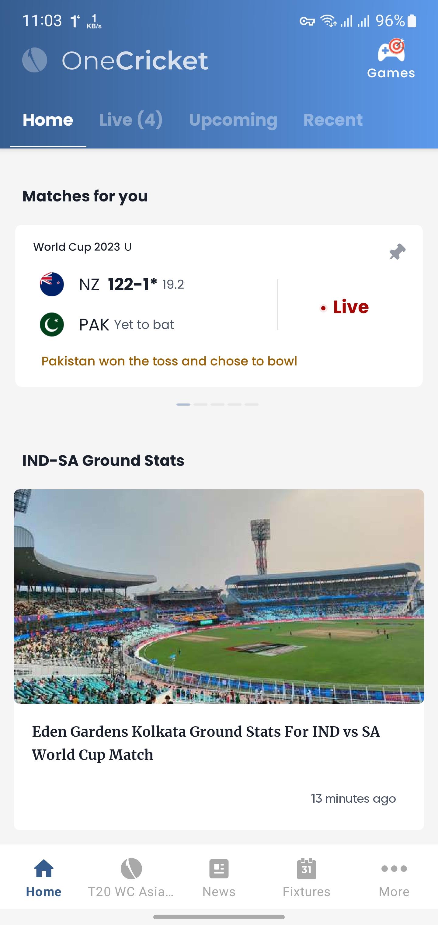Select the top Home tab
The height and width of the screenshot is (925, 438).
(x=48, y=120)
